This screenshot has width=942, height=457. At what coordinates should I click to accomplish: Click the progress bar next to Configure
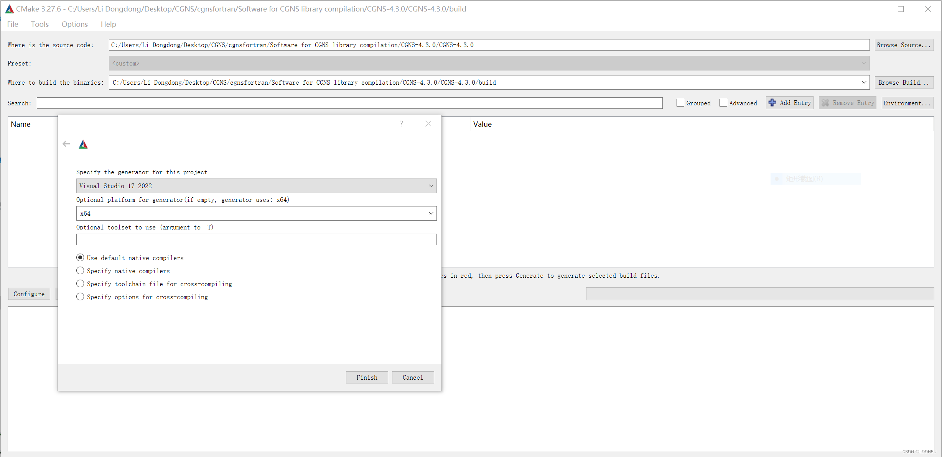coord(760,294)
